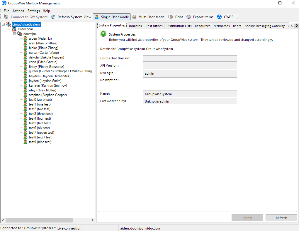Screen dimensions: 299x231
Task: Click the user icon beside hayden
Action: (x=25, y=76)
